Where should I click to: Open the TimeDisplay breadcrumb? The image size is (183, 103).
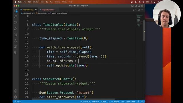pos(43,13)
